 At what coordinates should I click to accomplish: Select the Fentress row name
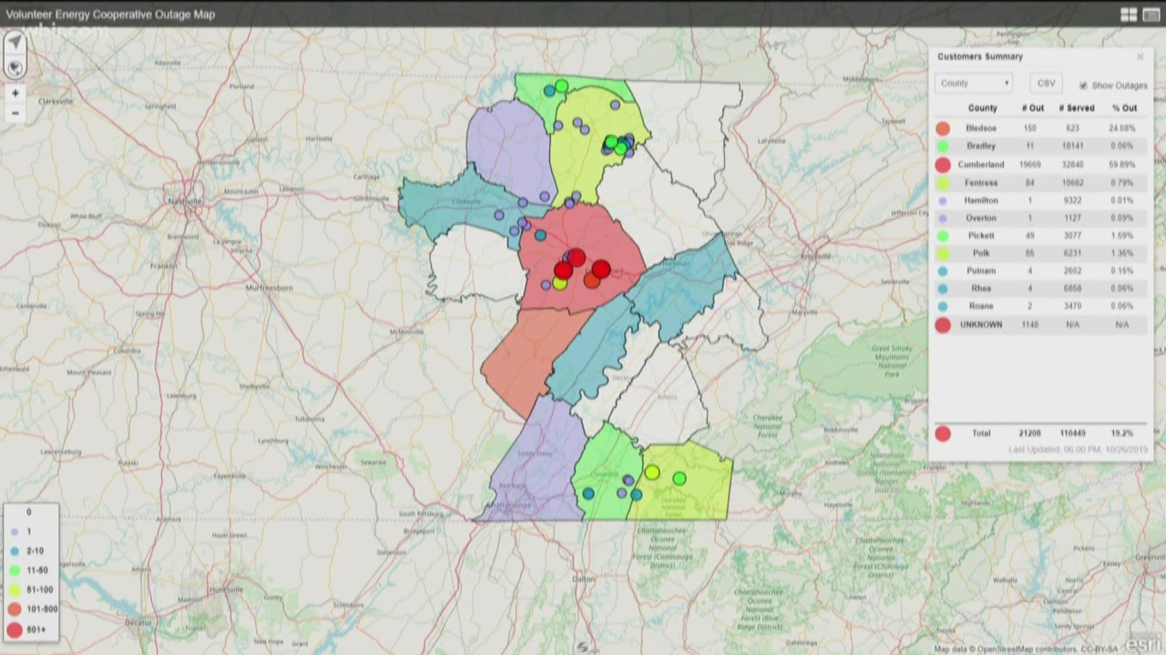click(x=981, y=183)
